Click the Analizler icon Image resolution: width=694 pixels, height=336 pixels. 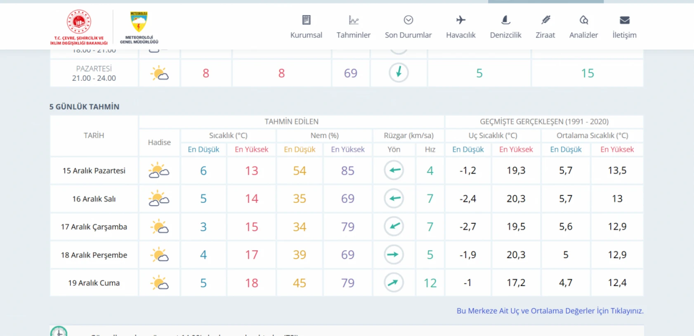[583, 20]
